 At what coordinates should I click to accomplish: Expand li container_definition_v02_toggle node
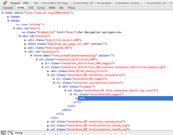[x=43, y=64]
